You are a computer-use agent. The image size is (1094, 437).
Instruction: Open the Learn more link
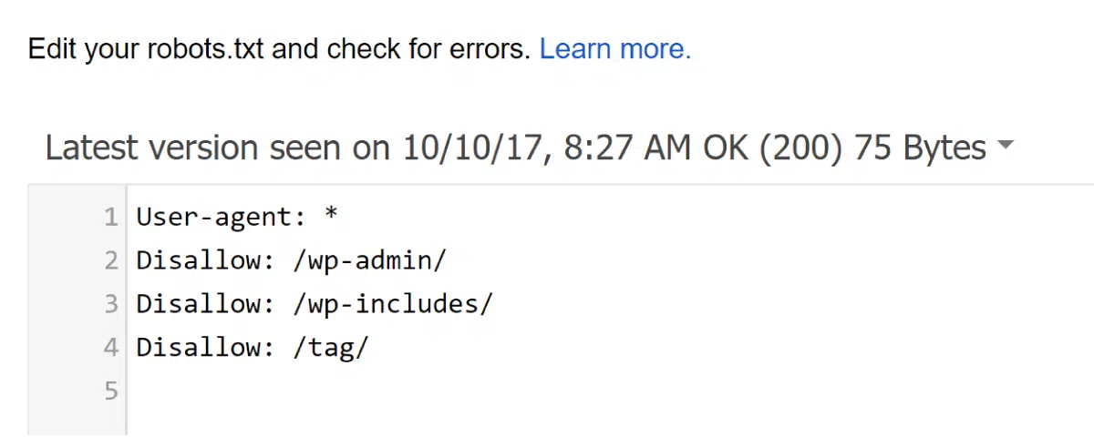[614, 48]
